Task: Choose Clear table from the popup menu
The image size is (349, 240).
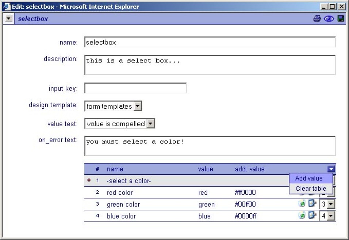Action: pyautogui.click(x=311, y=189)
